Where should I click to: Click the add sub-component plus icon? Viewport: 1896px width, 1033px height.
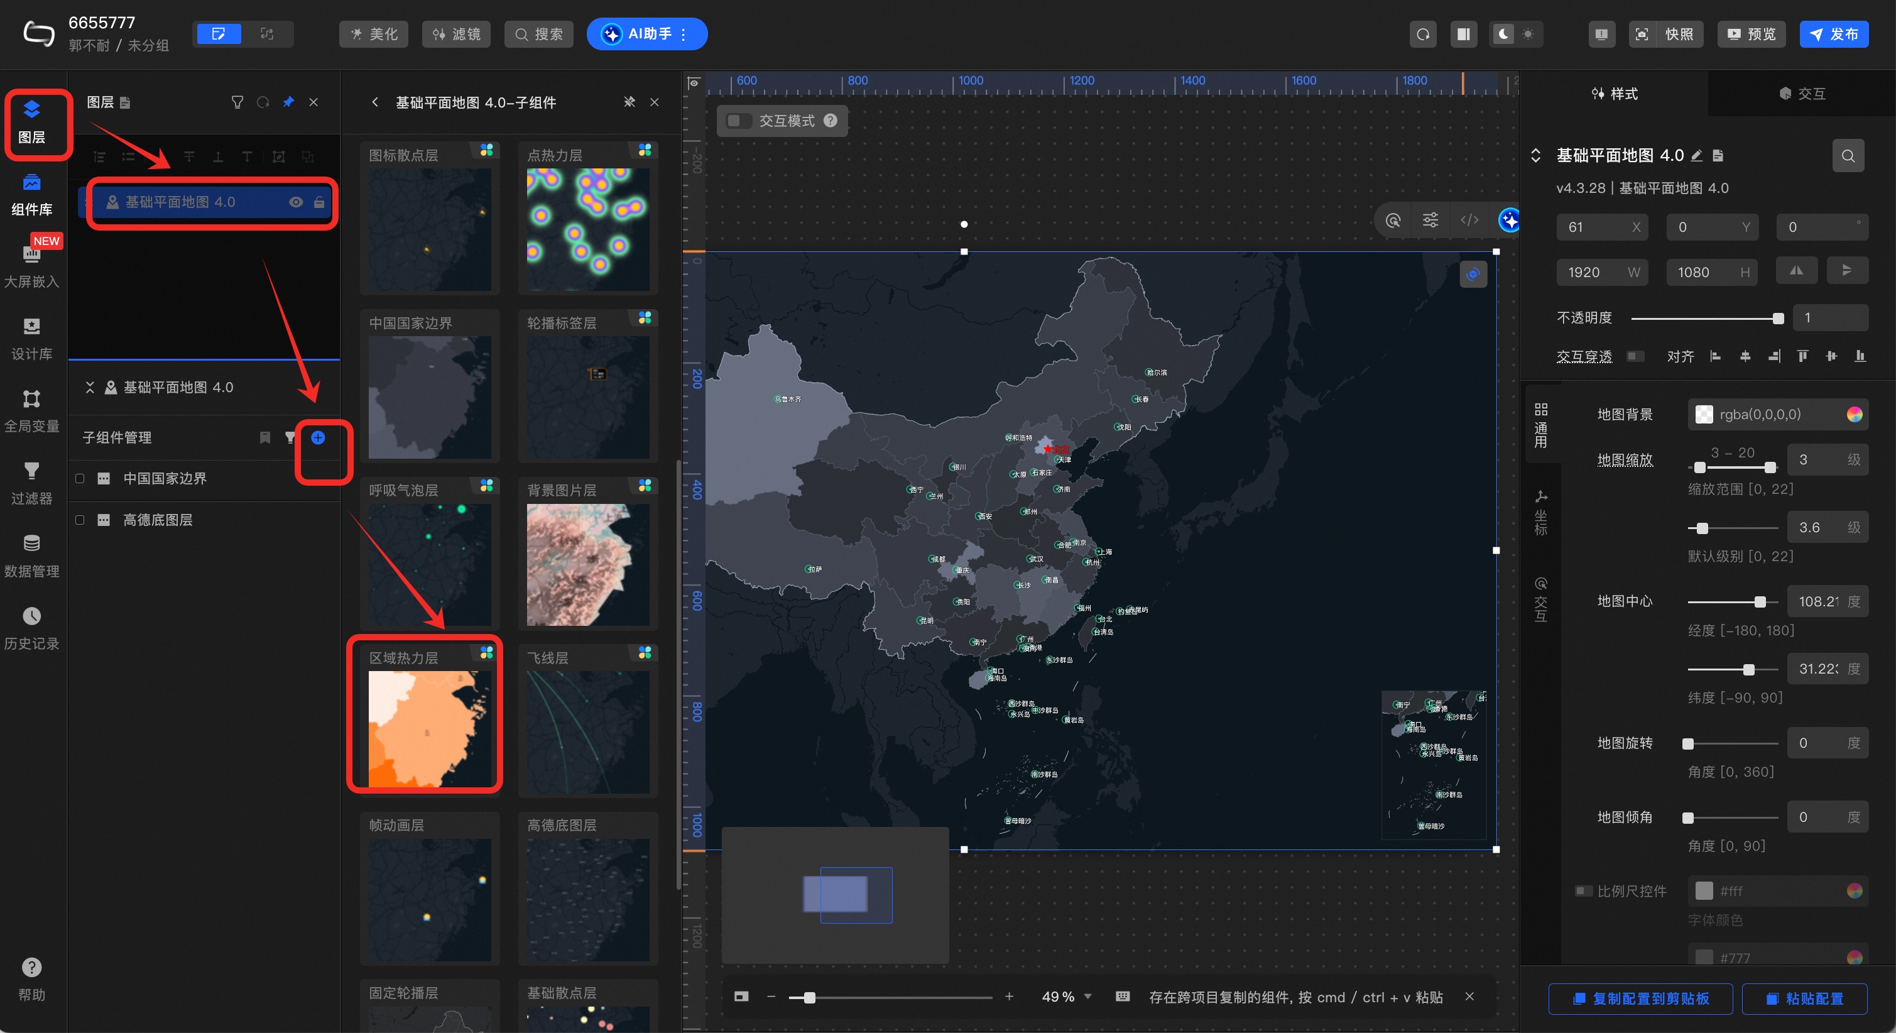tap(318, 437)
